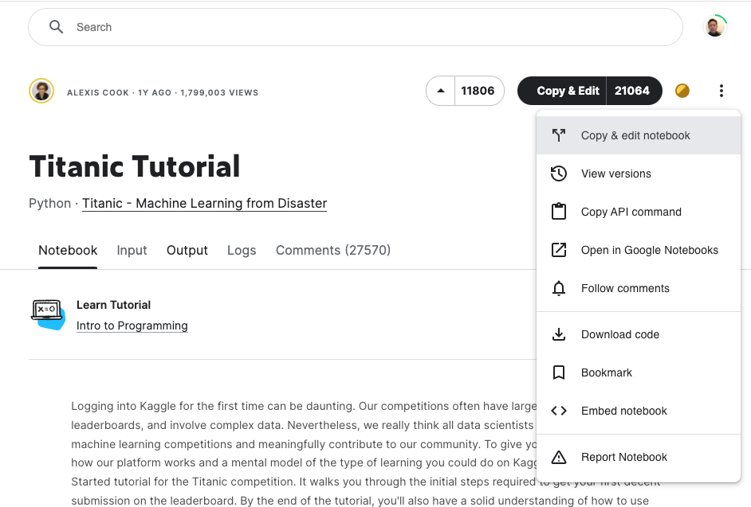Select Bookmark menu item
This screenshot has width=751, height=507.
[639, 372]
